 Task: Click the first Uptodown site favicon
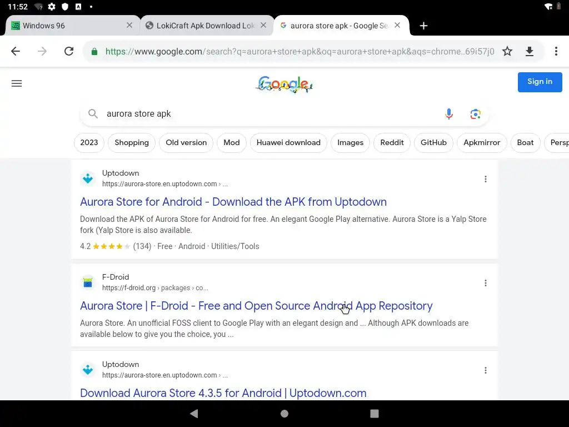click(88, 178)
